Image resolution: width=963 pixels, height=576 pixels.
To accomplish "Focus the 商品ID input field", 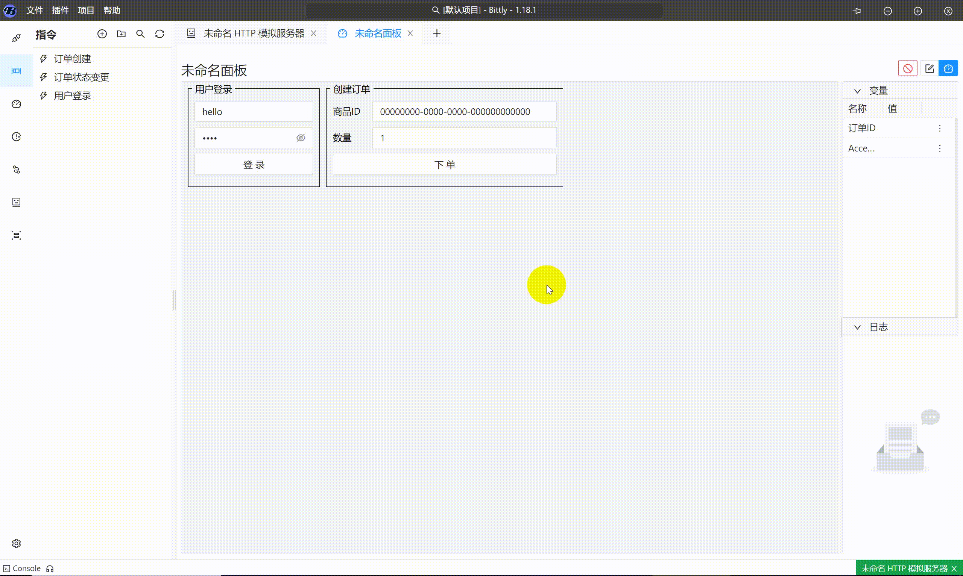I will click(x=465, y=112).
